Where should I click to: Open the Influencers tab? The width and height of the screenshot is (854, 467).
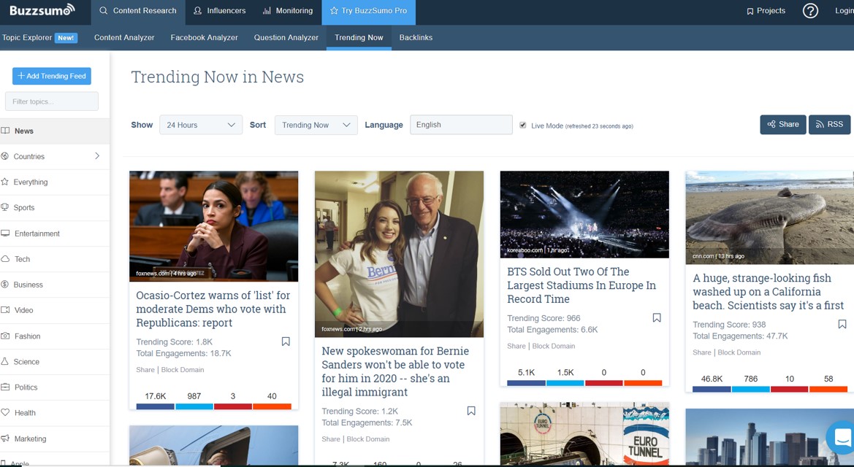pos(219,11)
